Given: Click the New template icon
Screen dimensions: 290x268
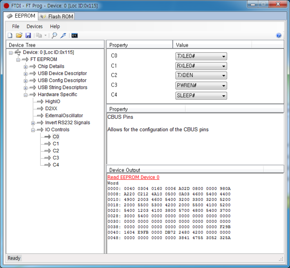Looking at the screenshot, I should point(10,35).
